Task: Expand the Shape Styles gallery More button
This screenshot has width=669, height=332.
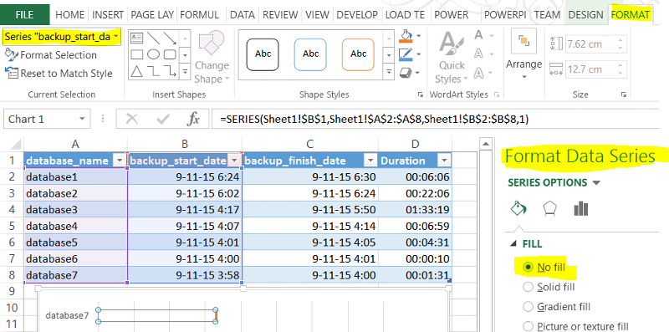Action: click(x=388, y=72)
